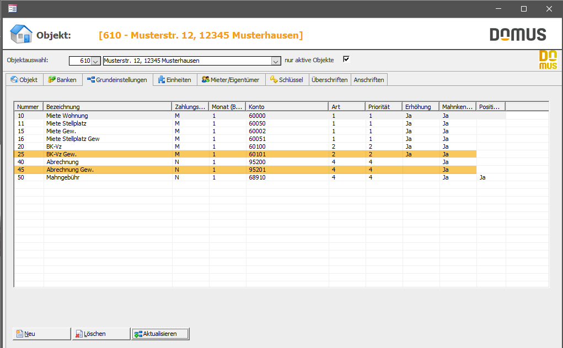Open the object number 610 dropdown
Screen dimensions: 563x348
(x=95, y=61)
